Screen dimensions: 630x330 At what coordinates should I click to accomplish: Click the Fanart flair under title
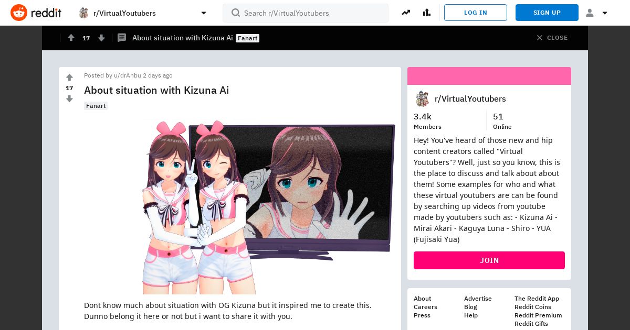coord(96,106)
